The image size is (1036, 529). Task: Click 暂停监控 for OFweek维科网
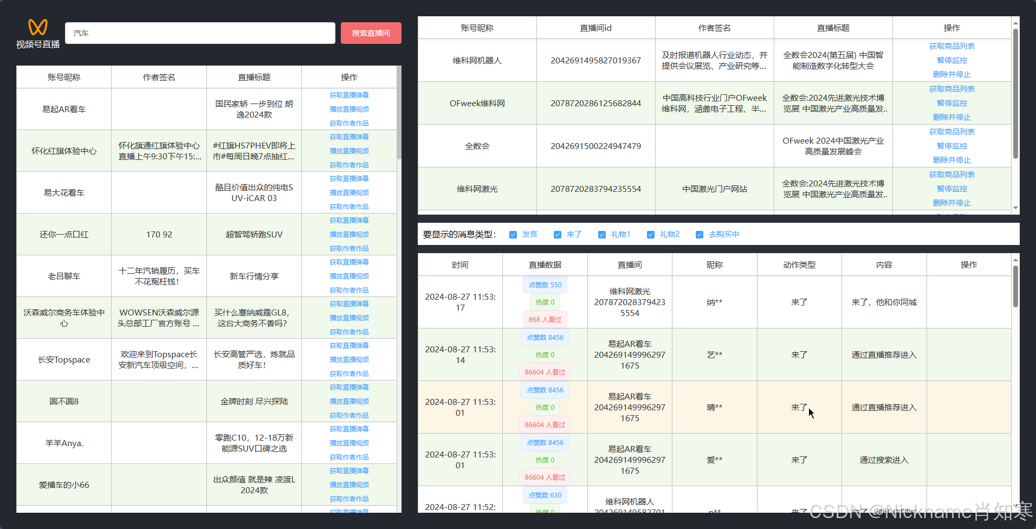951,103
